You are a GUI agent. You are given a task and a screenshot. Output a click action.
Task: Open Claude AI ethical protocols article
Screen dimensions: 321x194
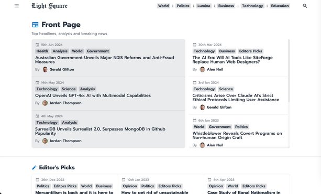236,98
